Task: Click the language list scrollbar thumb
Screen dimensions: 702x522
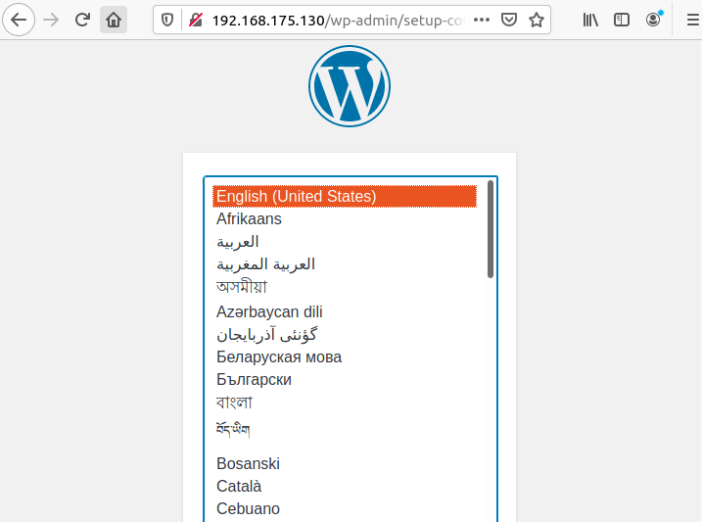Action: pos(491,229)
